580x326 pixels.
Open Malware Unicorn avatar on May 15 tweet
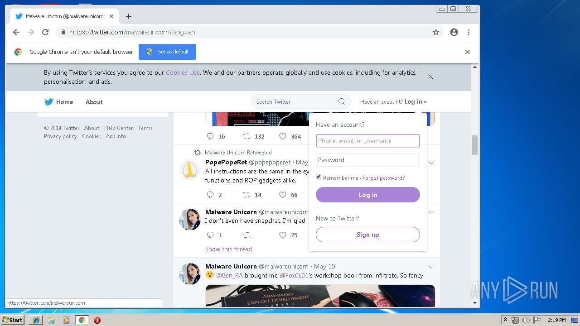click(190, 273)
